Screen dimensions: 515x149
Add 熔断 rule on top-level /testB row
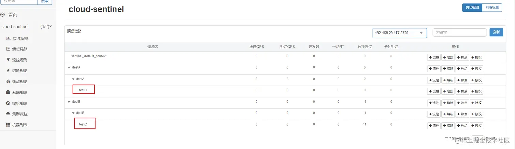pyautogui.click(x=448, y=103)
